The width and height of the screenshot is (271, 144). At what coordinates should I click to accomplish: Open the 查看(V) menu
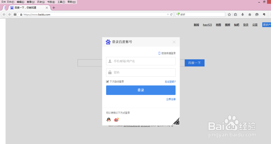coord(31,2)
